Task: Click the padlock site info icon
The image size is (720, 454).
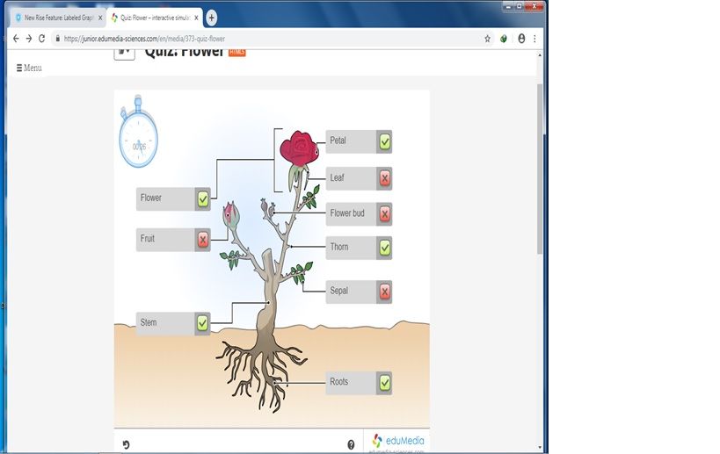Action: (58, 39)
